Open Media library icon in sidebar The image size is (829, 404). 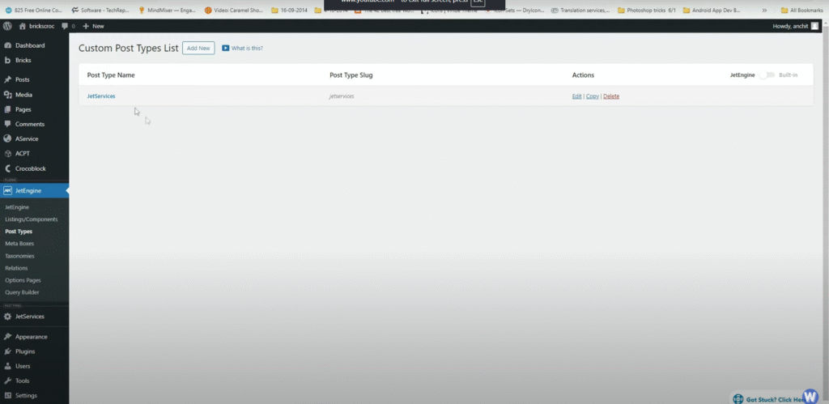coord(7,95)
